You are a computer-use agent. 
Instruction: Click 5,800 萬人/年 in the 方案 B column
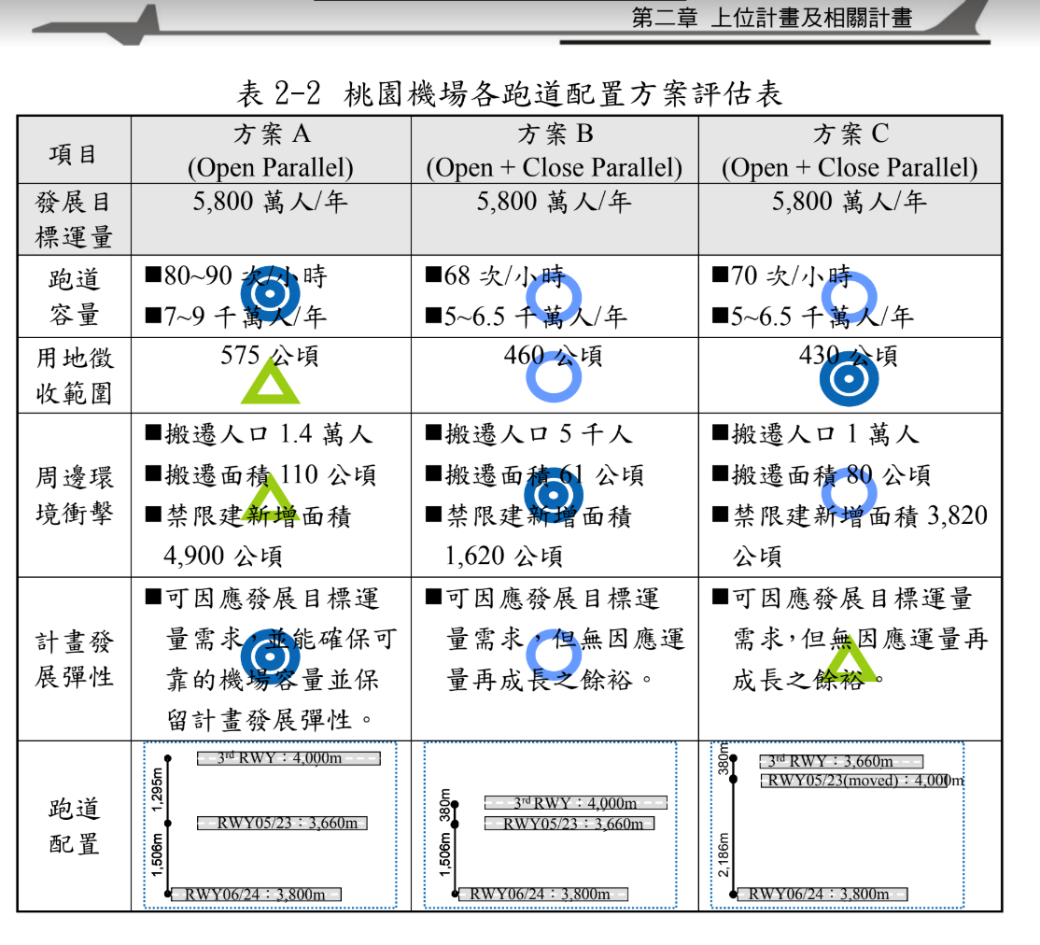coord(554,201)
